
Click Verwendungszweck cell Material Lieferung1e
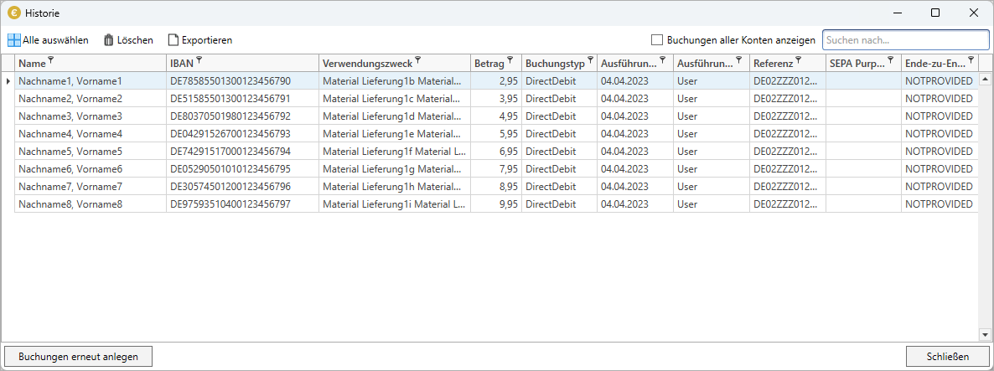point(394,134)
